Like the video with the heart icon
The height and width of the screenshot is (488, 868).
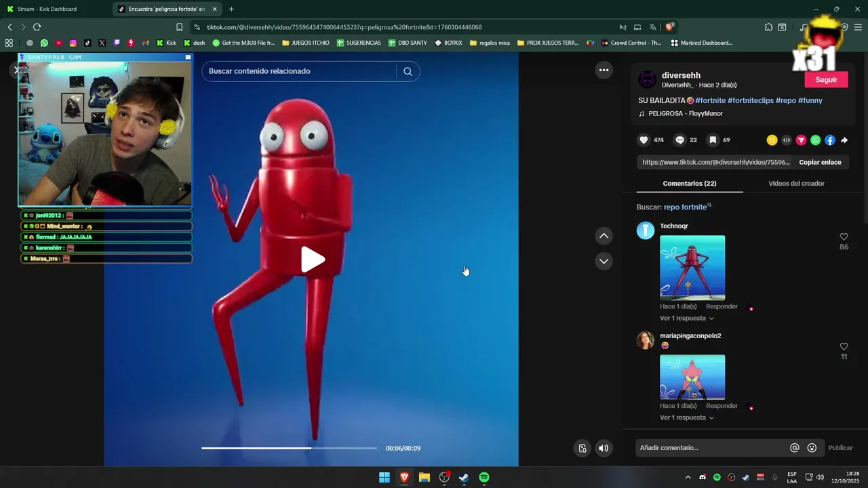pos(644,140)
